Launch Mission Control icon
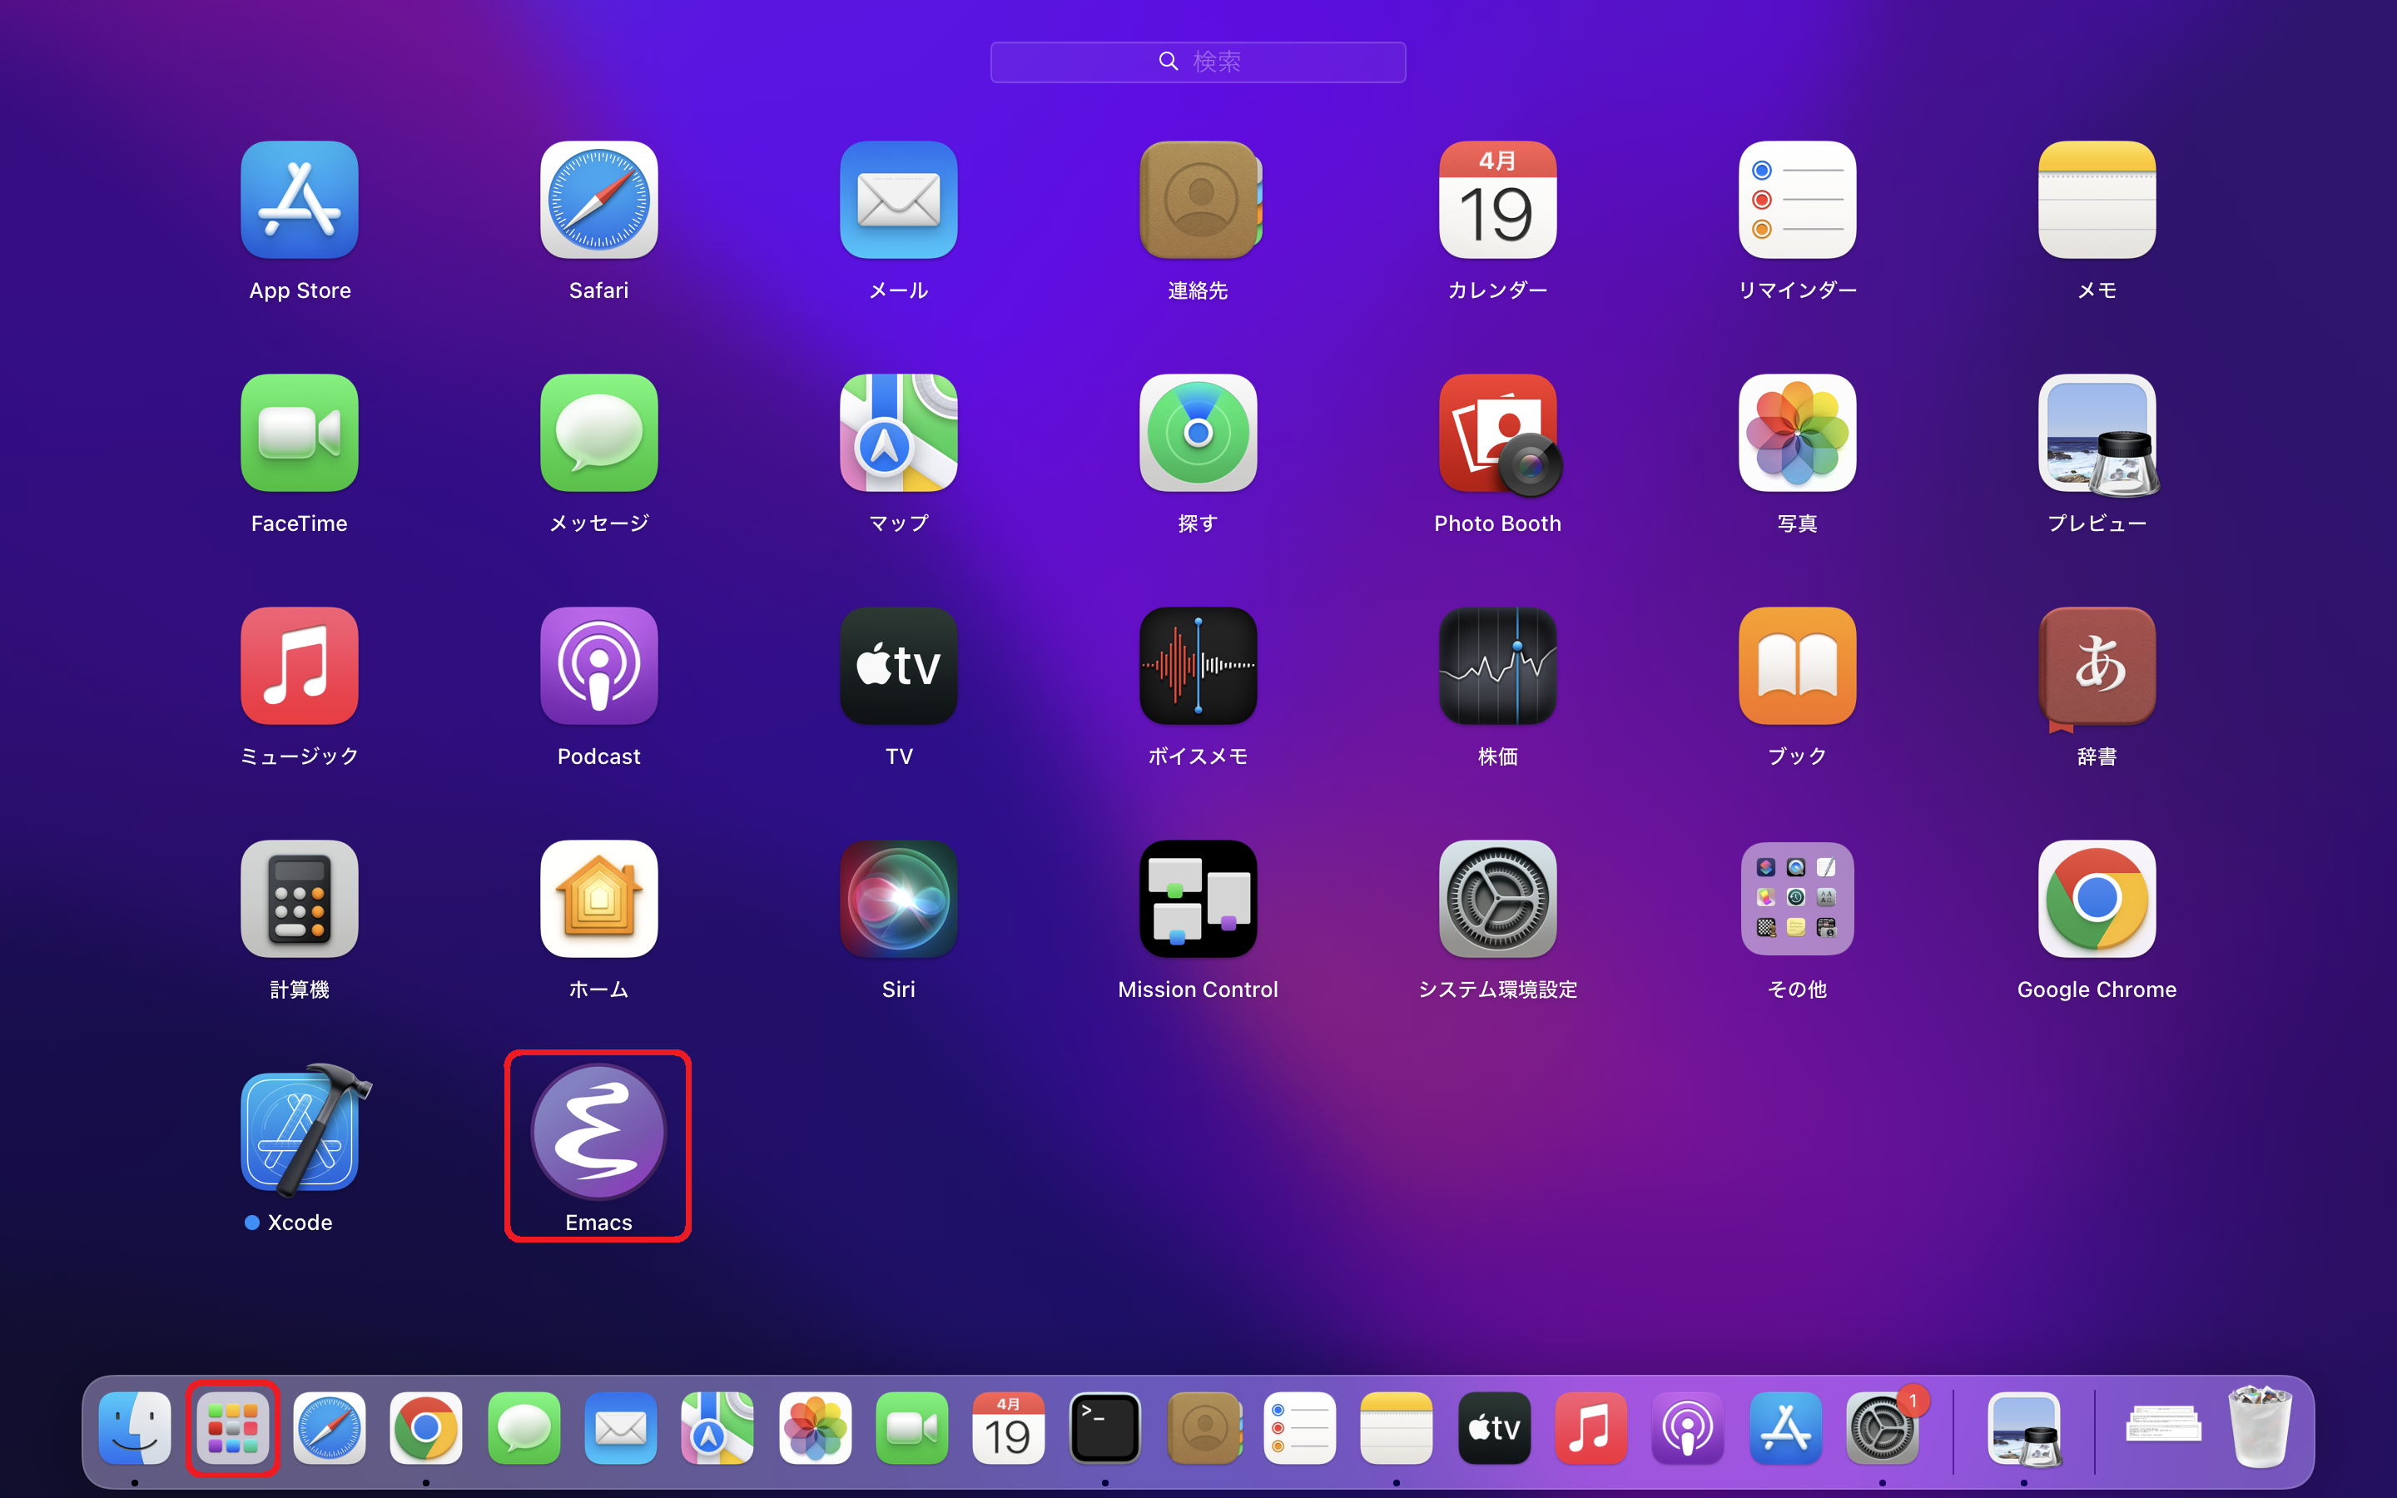The height and width of the screenshot is (1498, 2397). (x=1198, y=899)
